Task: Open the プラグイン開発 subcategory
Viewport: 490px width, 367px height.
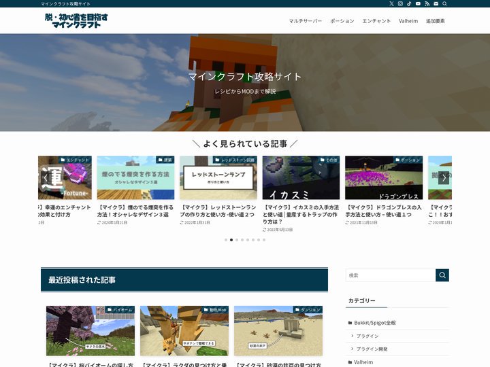Action: coord(372,349)
